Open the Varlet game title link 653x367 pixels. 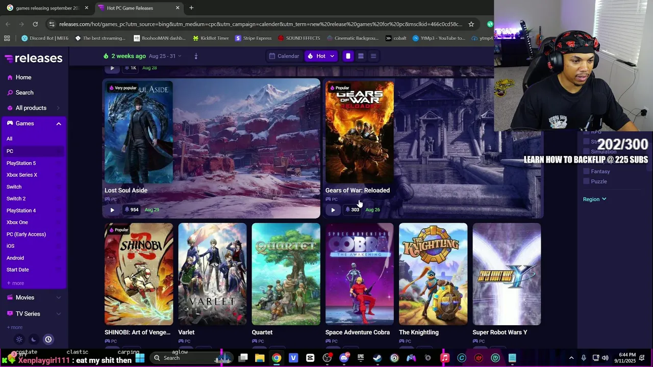click(186, 332)
